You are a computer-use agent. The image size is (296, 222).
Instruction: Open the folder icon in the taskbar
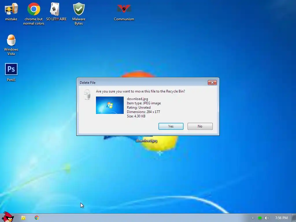click(x=23, y=218)
